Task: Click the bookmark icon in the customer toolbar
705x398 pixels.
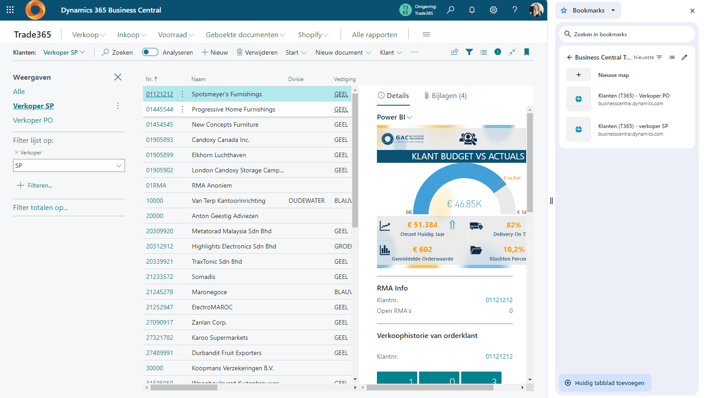Action: [x=527, y=52]
